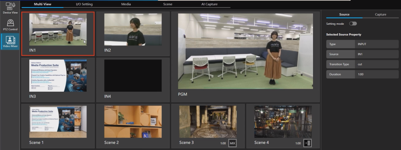Select the IN2 input thumbnail
The height and width of the screenshot is (150, 401).
pyautogui.click(x=133, y=30)
